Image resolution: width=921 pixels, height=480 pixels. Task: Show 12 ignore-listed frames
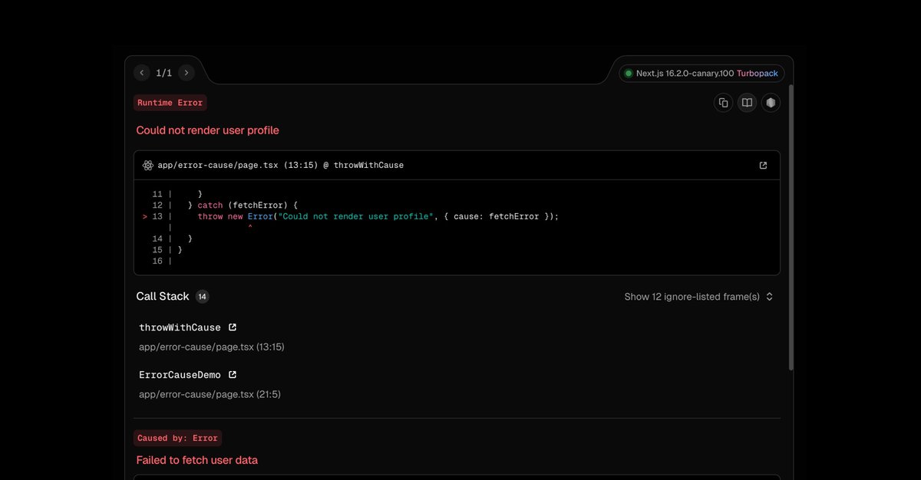coord(698,297)
